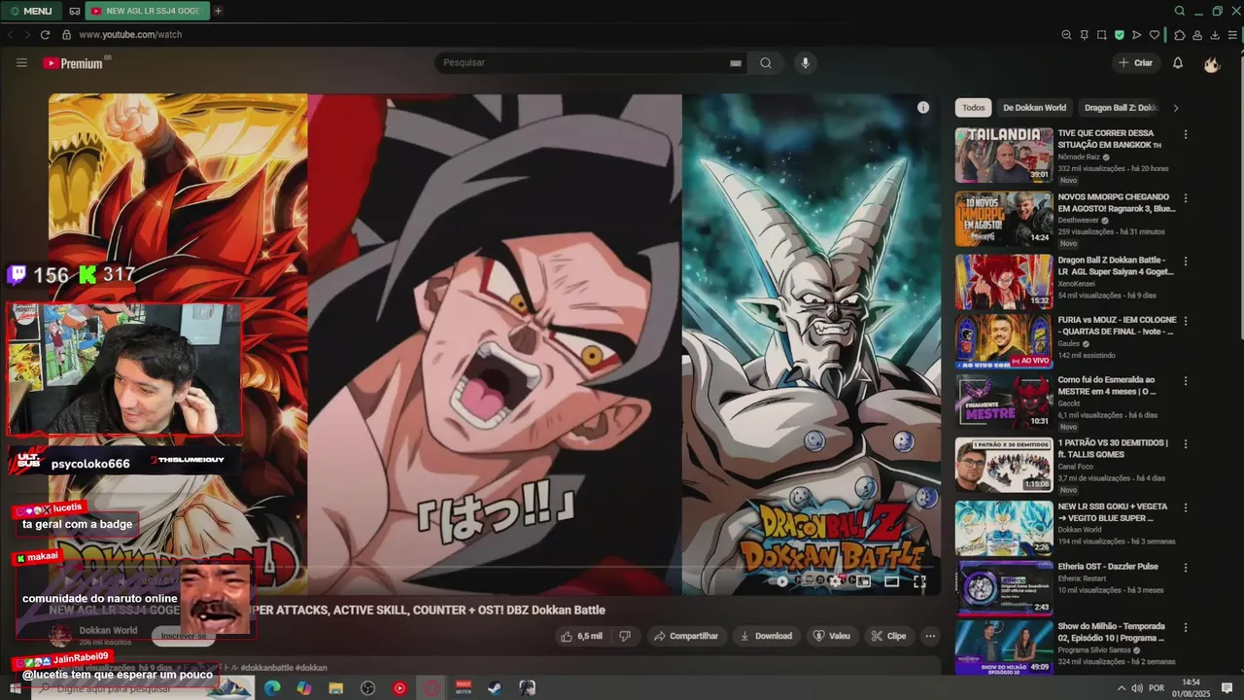Select the De Dokkan World chip
The height and width of the screenshot is (700, 1244).
click(x=1034, y=108)
